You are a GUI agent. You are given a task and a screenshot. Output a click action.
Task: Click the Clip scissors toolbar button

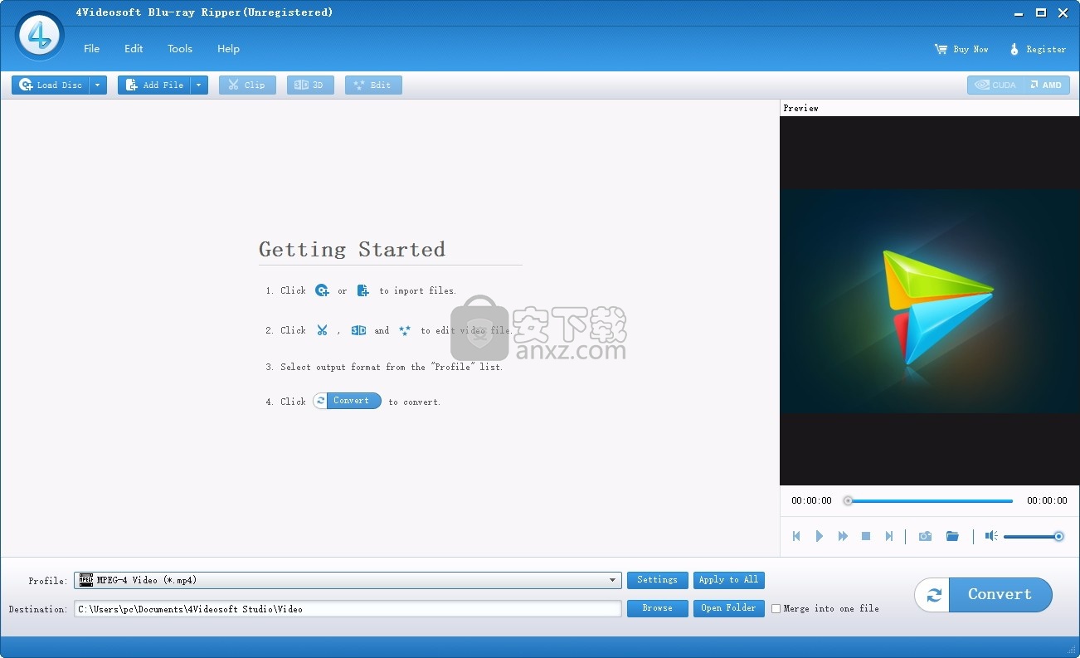(247, 85)
